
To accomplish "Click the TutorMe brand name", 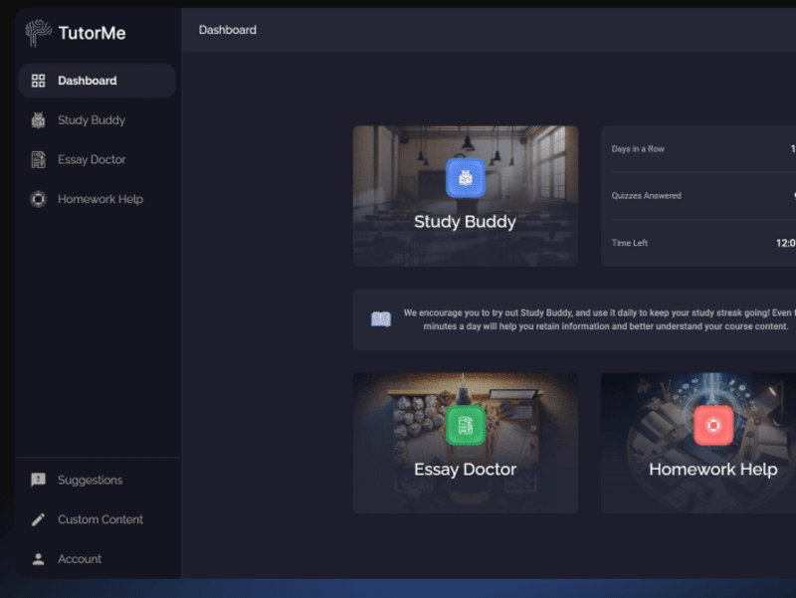I will (x=92, y=33).
